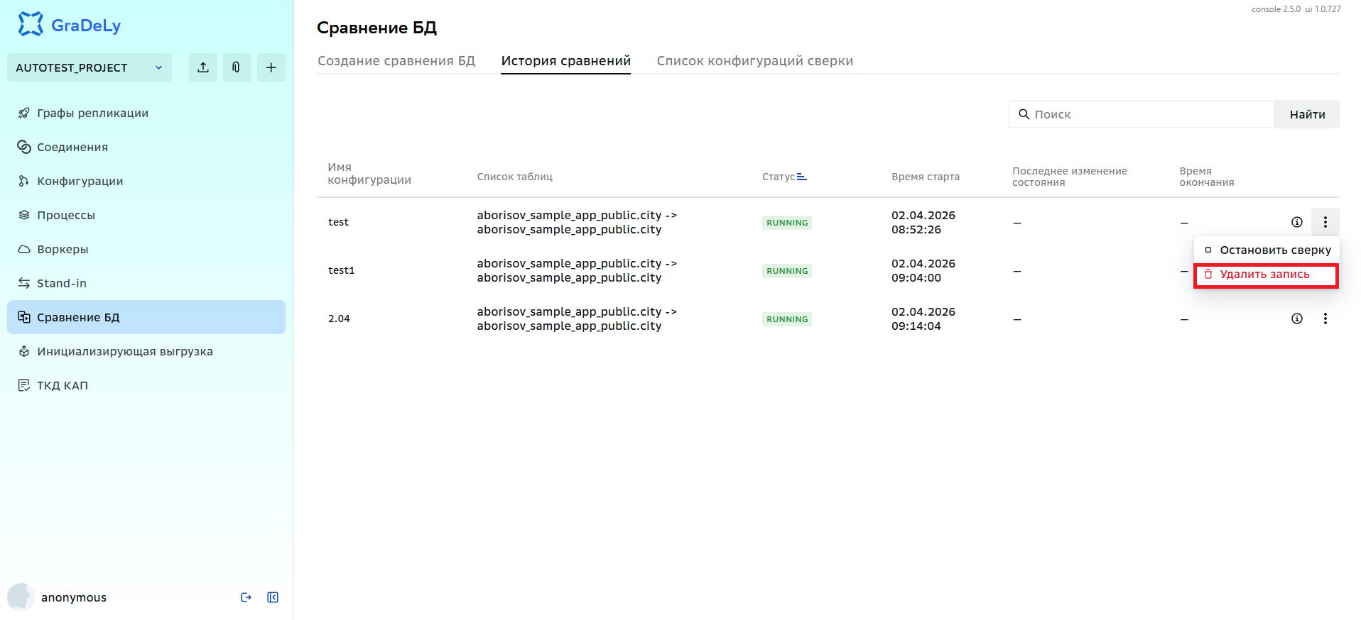Screen dimensions: 1361x620
Task: Sort by Статус column icon
Action: pos(801,177)
